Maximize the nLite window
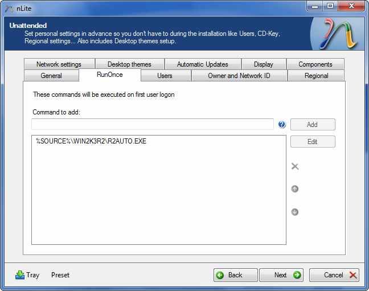Viewport: 369px width, 291px height. click(330, 6)
